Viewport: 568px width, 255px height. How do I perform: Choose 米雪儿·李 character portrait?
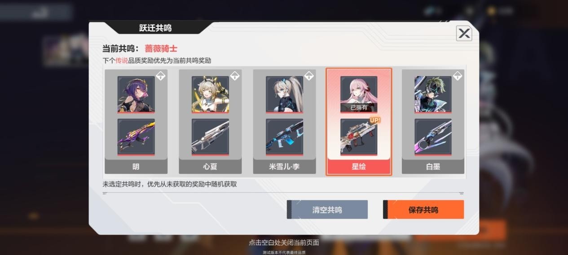point(284,94)
